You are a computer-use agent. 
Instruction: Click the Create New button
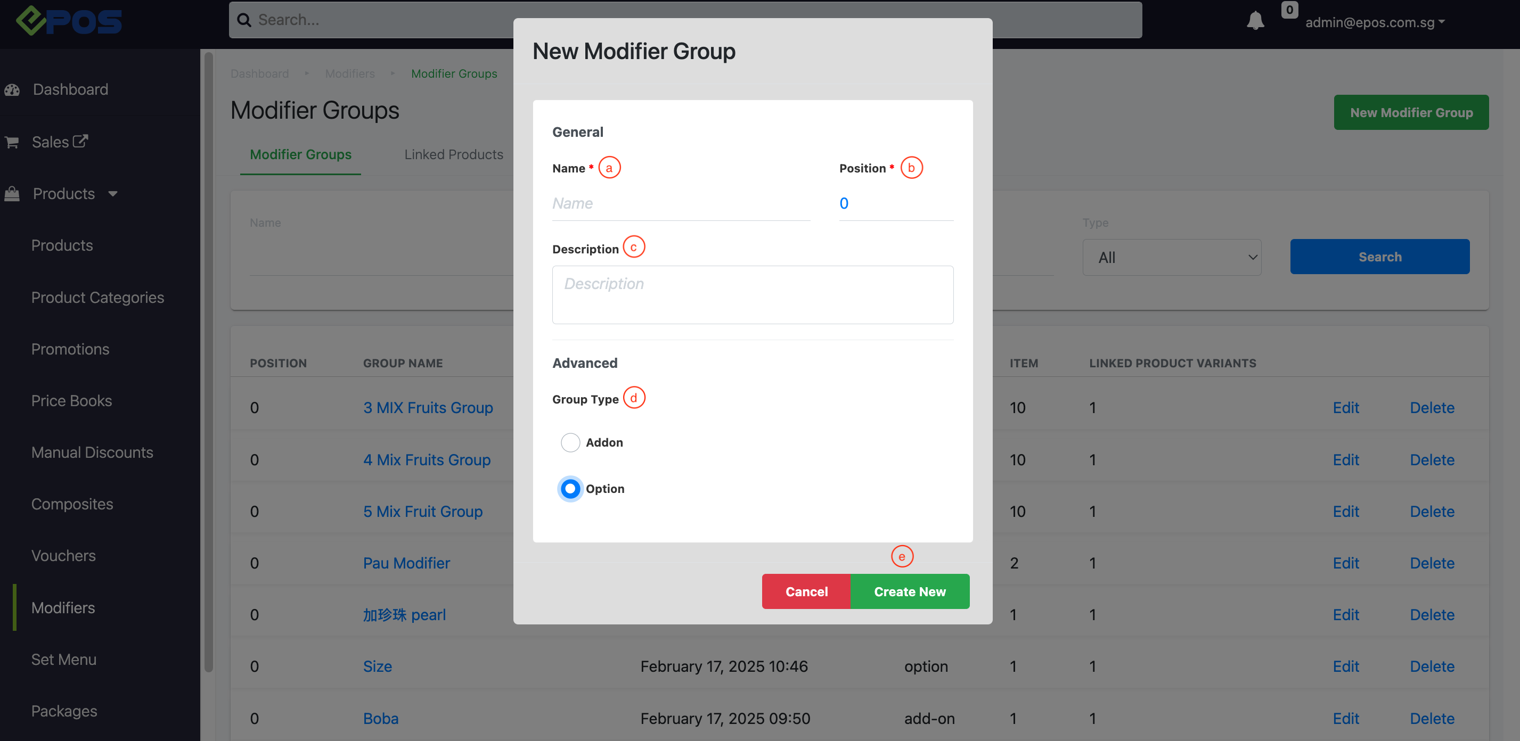[909, 591]
